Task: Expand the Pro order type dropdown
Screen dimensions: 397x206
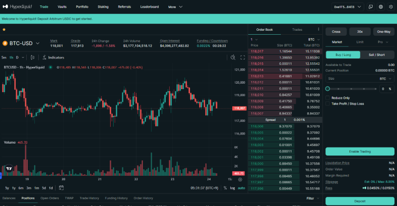Action: pos(383,42)
